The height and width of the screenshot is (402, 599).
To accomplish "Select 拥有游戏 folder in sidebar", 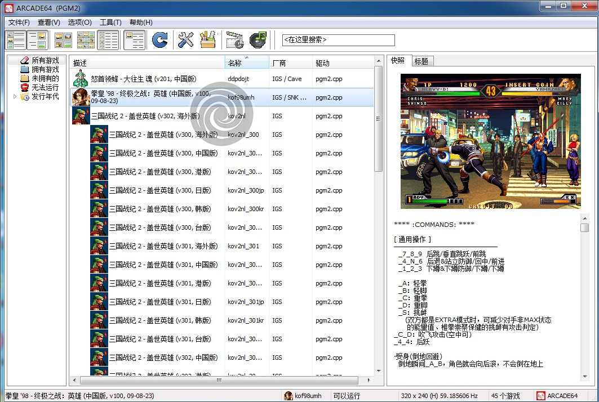I will pos(45,69).
